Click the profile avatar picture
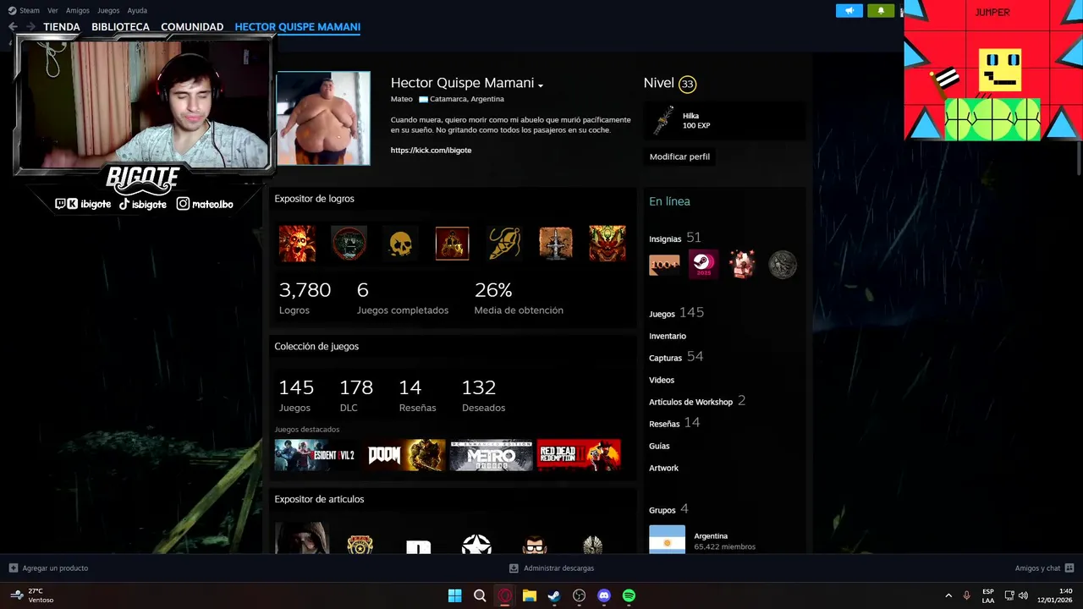Viewport: 1083px width, 609px height. pyautogui.click(x=323, y=118)
